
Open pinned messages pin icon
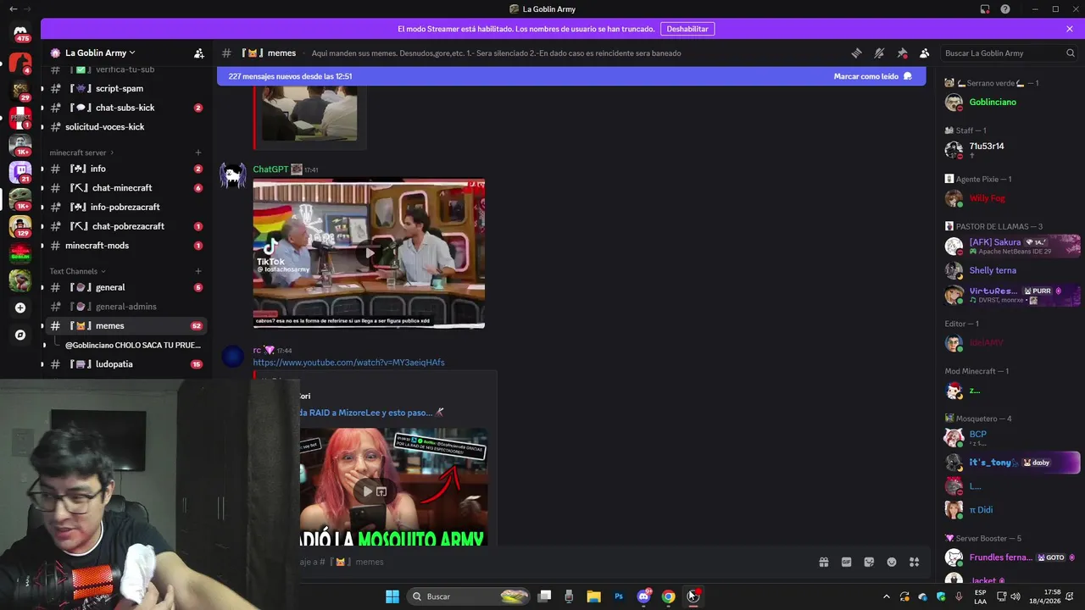[x=902, y=53]
